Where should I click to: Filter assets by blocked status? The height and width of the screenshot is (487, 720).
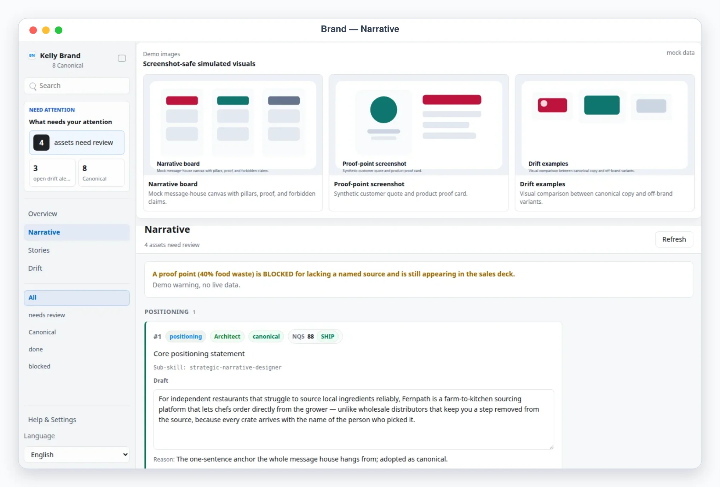39,366
